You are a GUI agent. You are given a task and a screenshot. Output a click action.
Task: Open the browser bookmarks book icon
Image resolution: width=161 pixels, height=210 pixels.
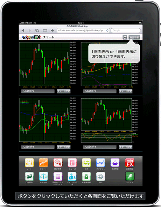pyautogui.click(x=45, y=31)
